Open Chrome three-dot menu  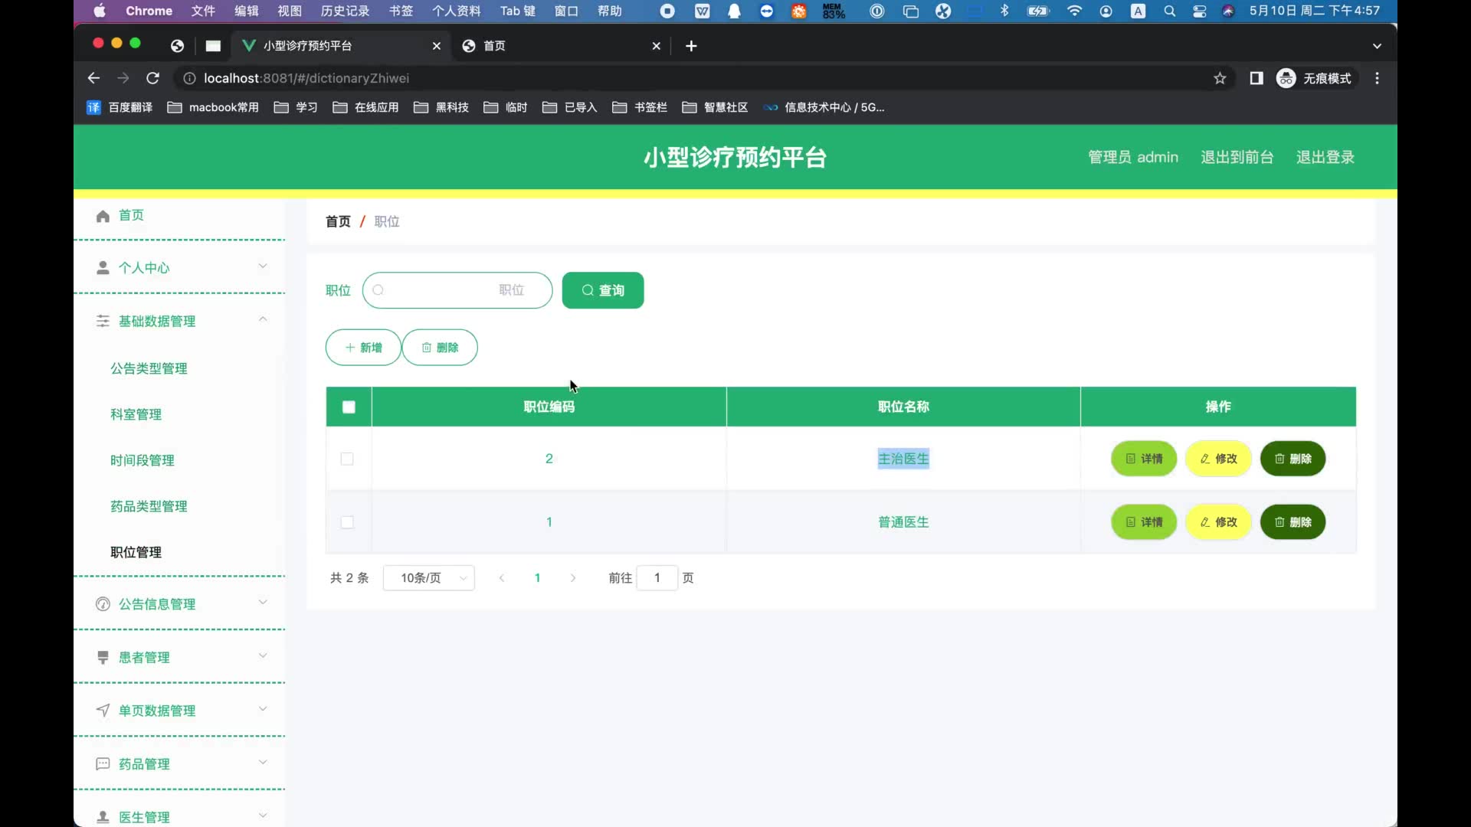(x=1377, y=78)
